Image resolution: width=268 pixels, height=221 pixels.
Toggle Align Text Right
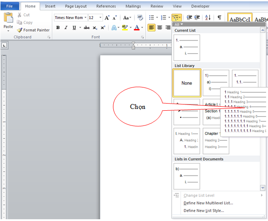point(168,27)
